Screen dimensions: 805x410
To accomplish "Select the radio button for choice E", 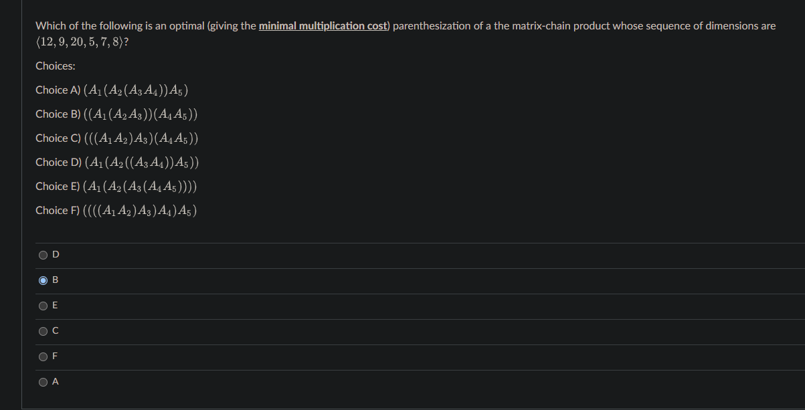I will coord(43,305).
